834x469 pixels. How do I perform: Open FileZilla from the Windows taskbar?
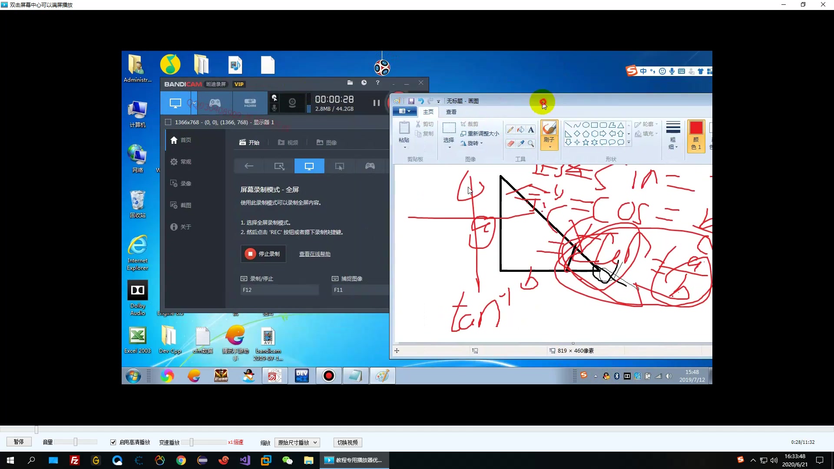[x=75, y=460]
